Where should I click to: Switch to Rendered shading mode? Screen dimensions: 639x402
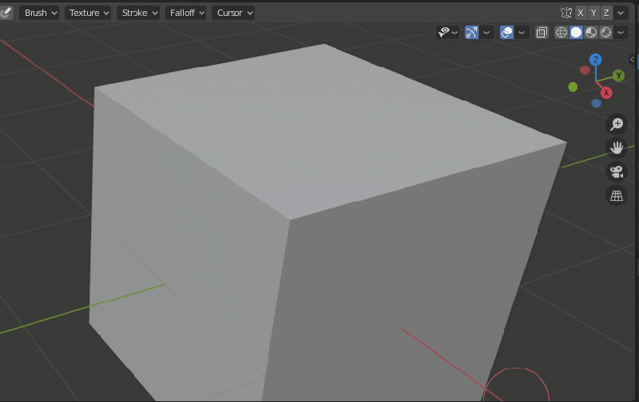pos(606,33)
